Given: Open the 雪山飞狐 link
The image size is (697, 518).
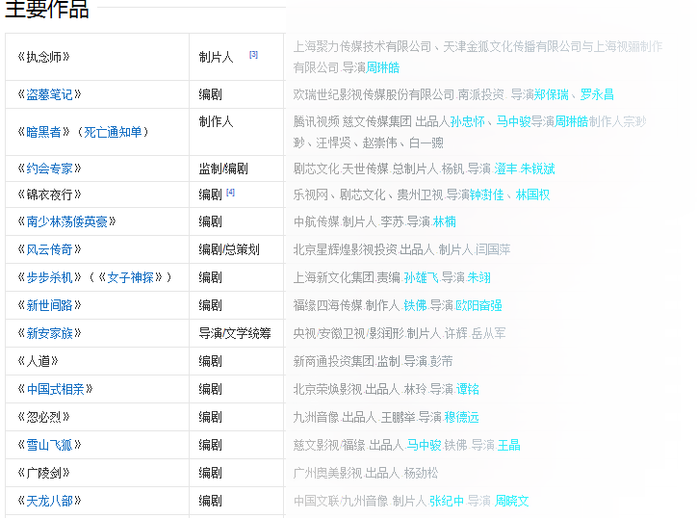Looking at the screenshot, I should click(49, 445).
